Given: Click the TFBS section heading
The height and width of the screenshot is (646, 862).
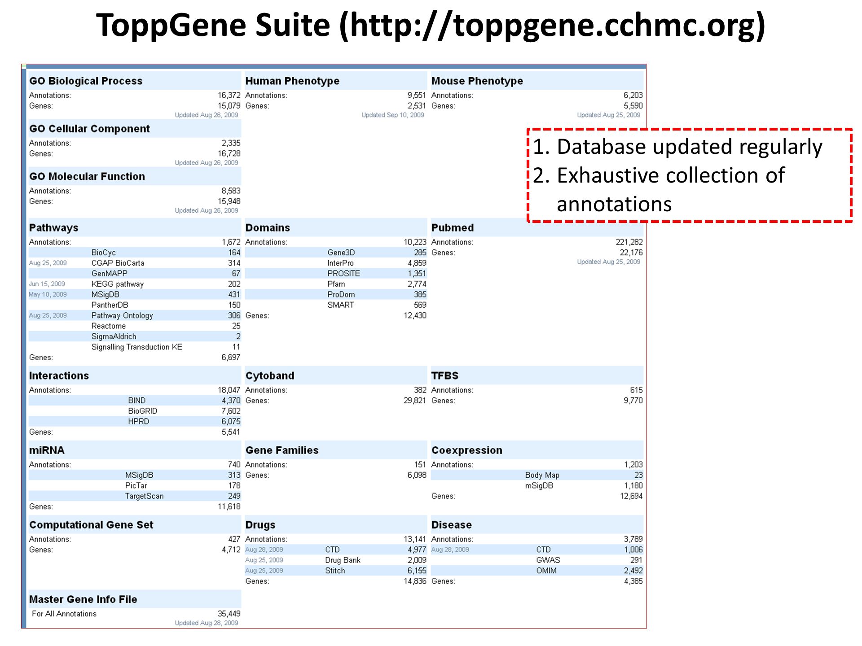Looking at the screenshot, I should pyautogui.click(x=445, y=375).
